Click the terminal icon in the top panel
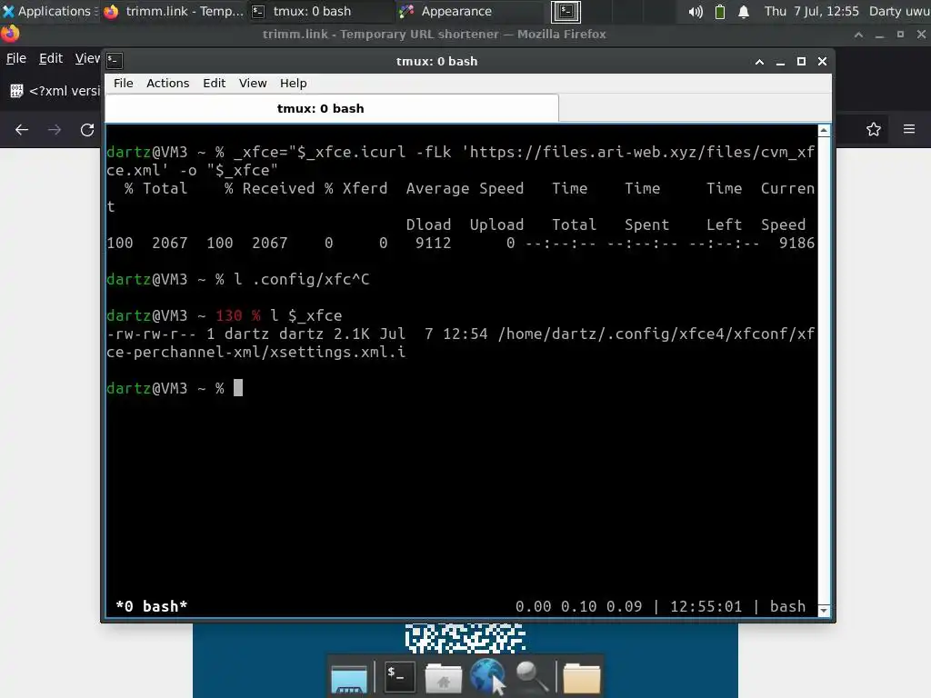This screenshot has height=698, width=931. pyautogui.click(x=566, y=11)
